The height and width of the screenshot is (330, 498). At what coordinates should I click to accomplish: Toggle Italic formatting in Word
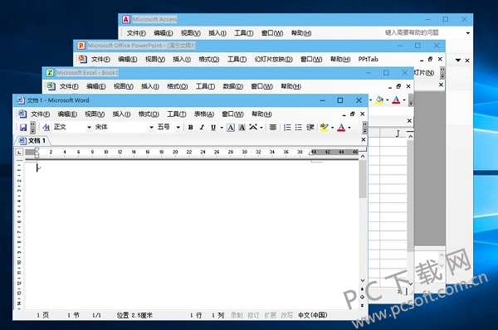point(202,127)
